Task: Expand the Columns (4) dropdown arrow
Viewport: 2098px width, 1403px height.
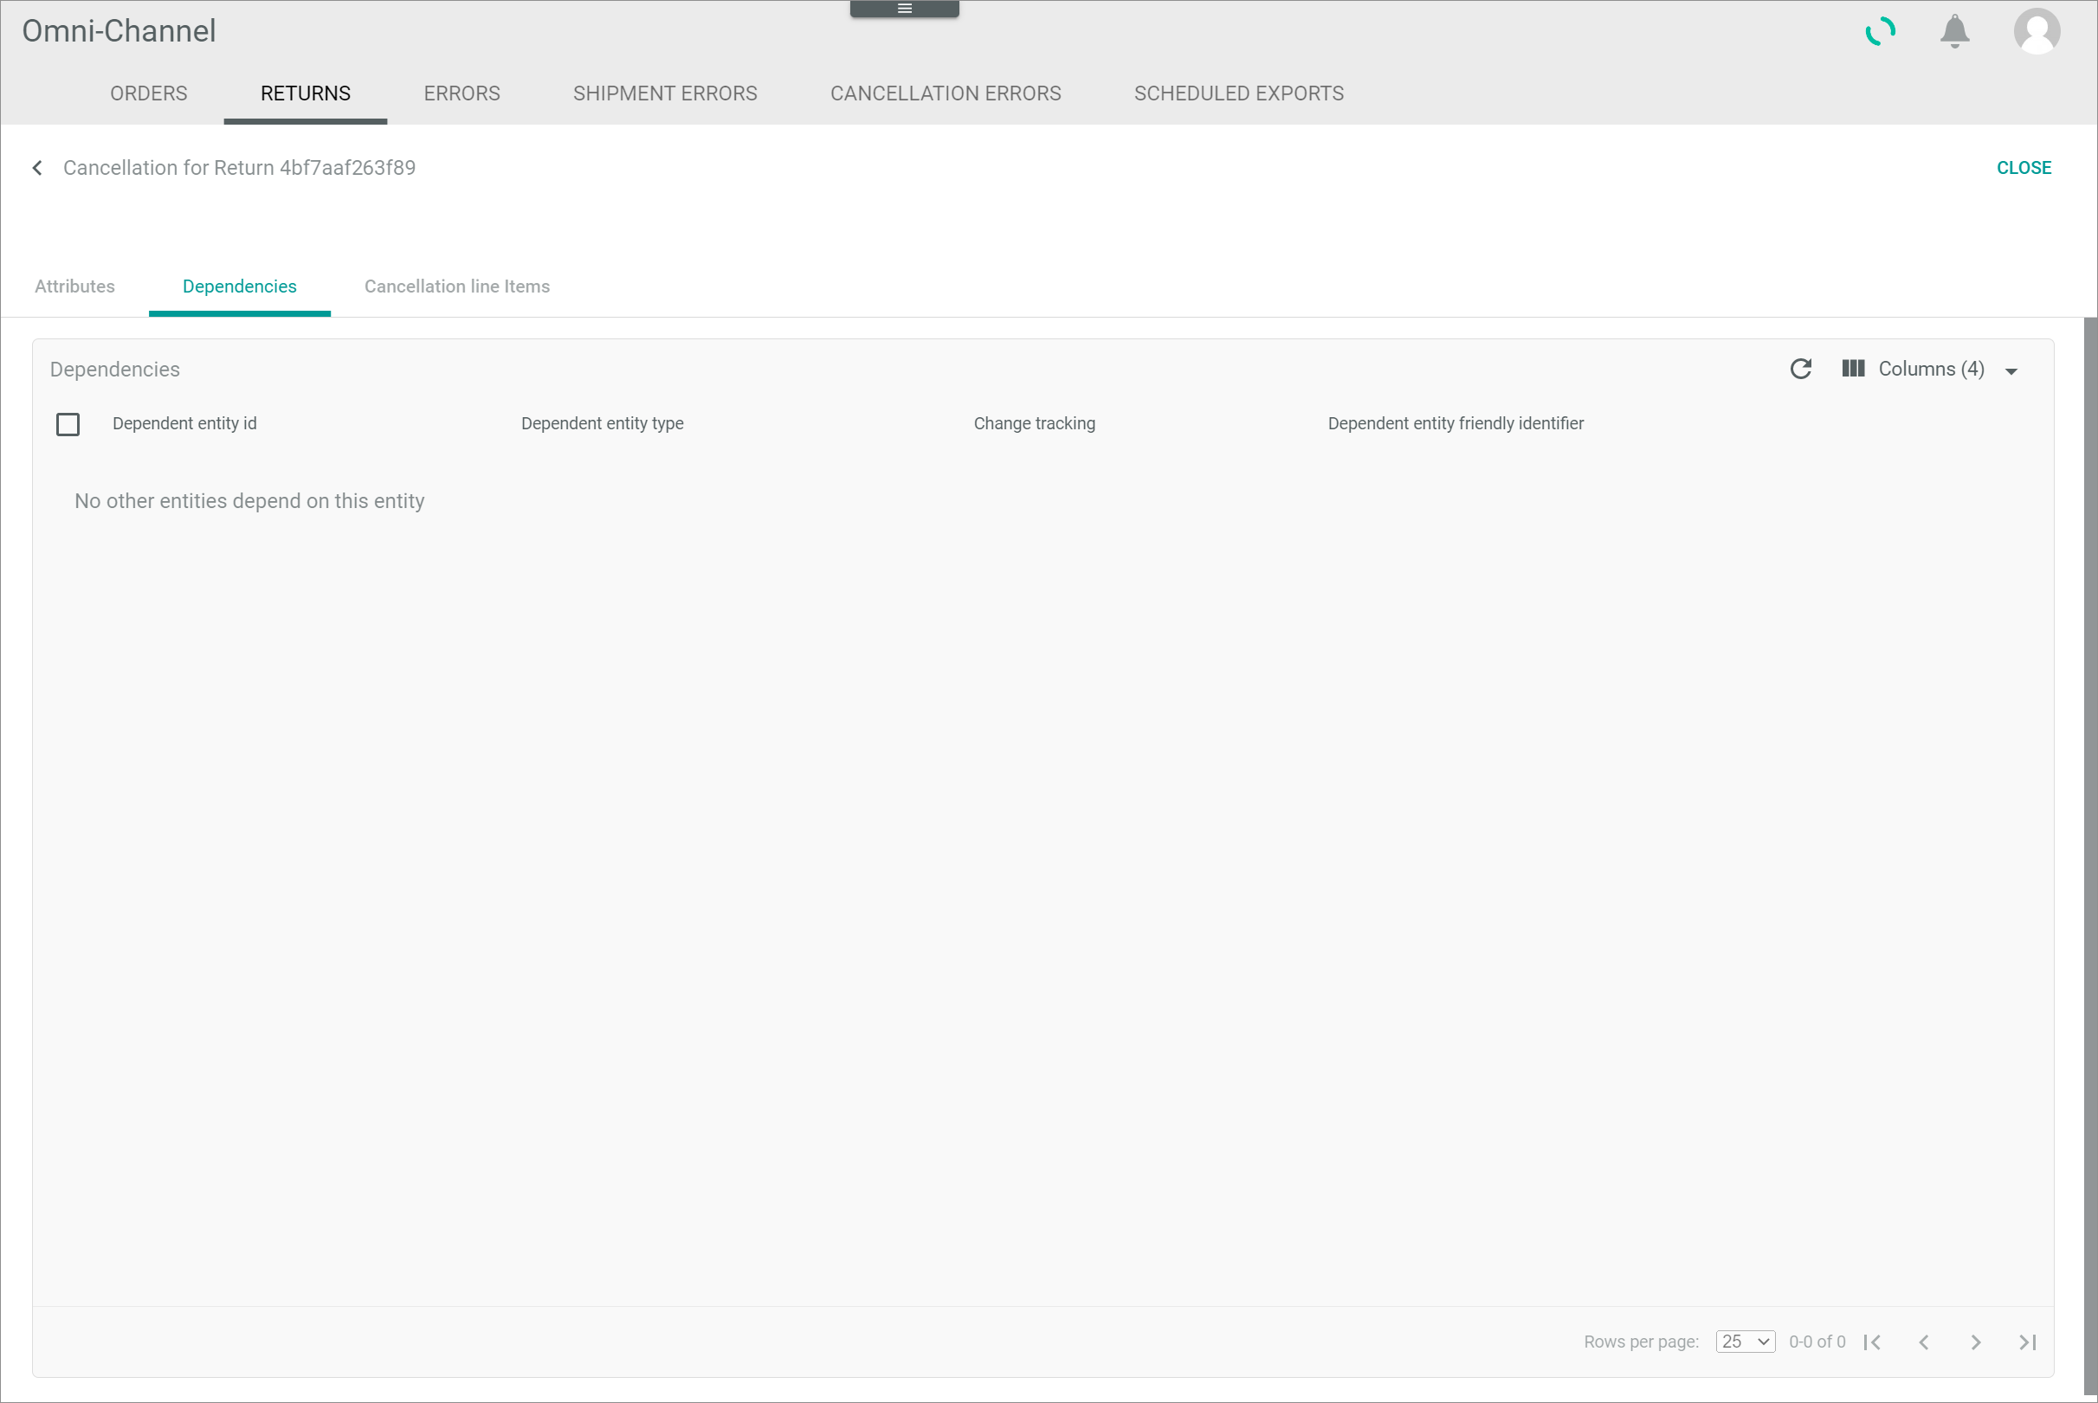Action: pyautogui.click(x=2011, y=371)
